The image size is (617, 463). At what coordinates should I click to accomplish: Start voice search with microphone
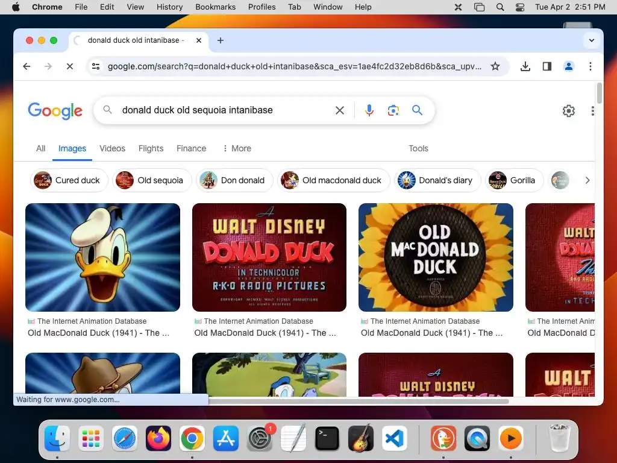coord(369,110)
